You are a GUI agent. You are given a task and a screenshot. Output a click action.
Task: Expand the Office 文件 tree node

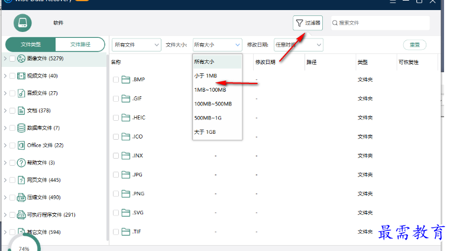[5, 145]
